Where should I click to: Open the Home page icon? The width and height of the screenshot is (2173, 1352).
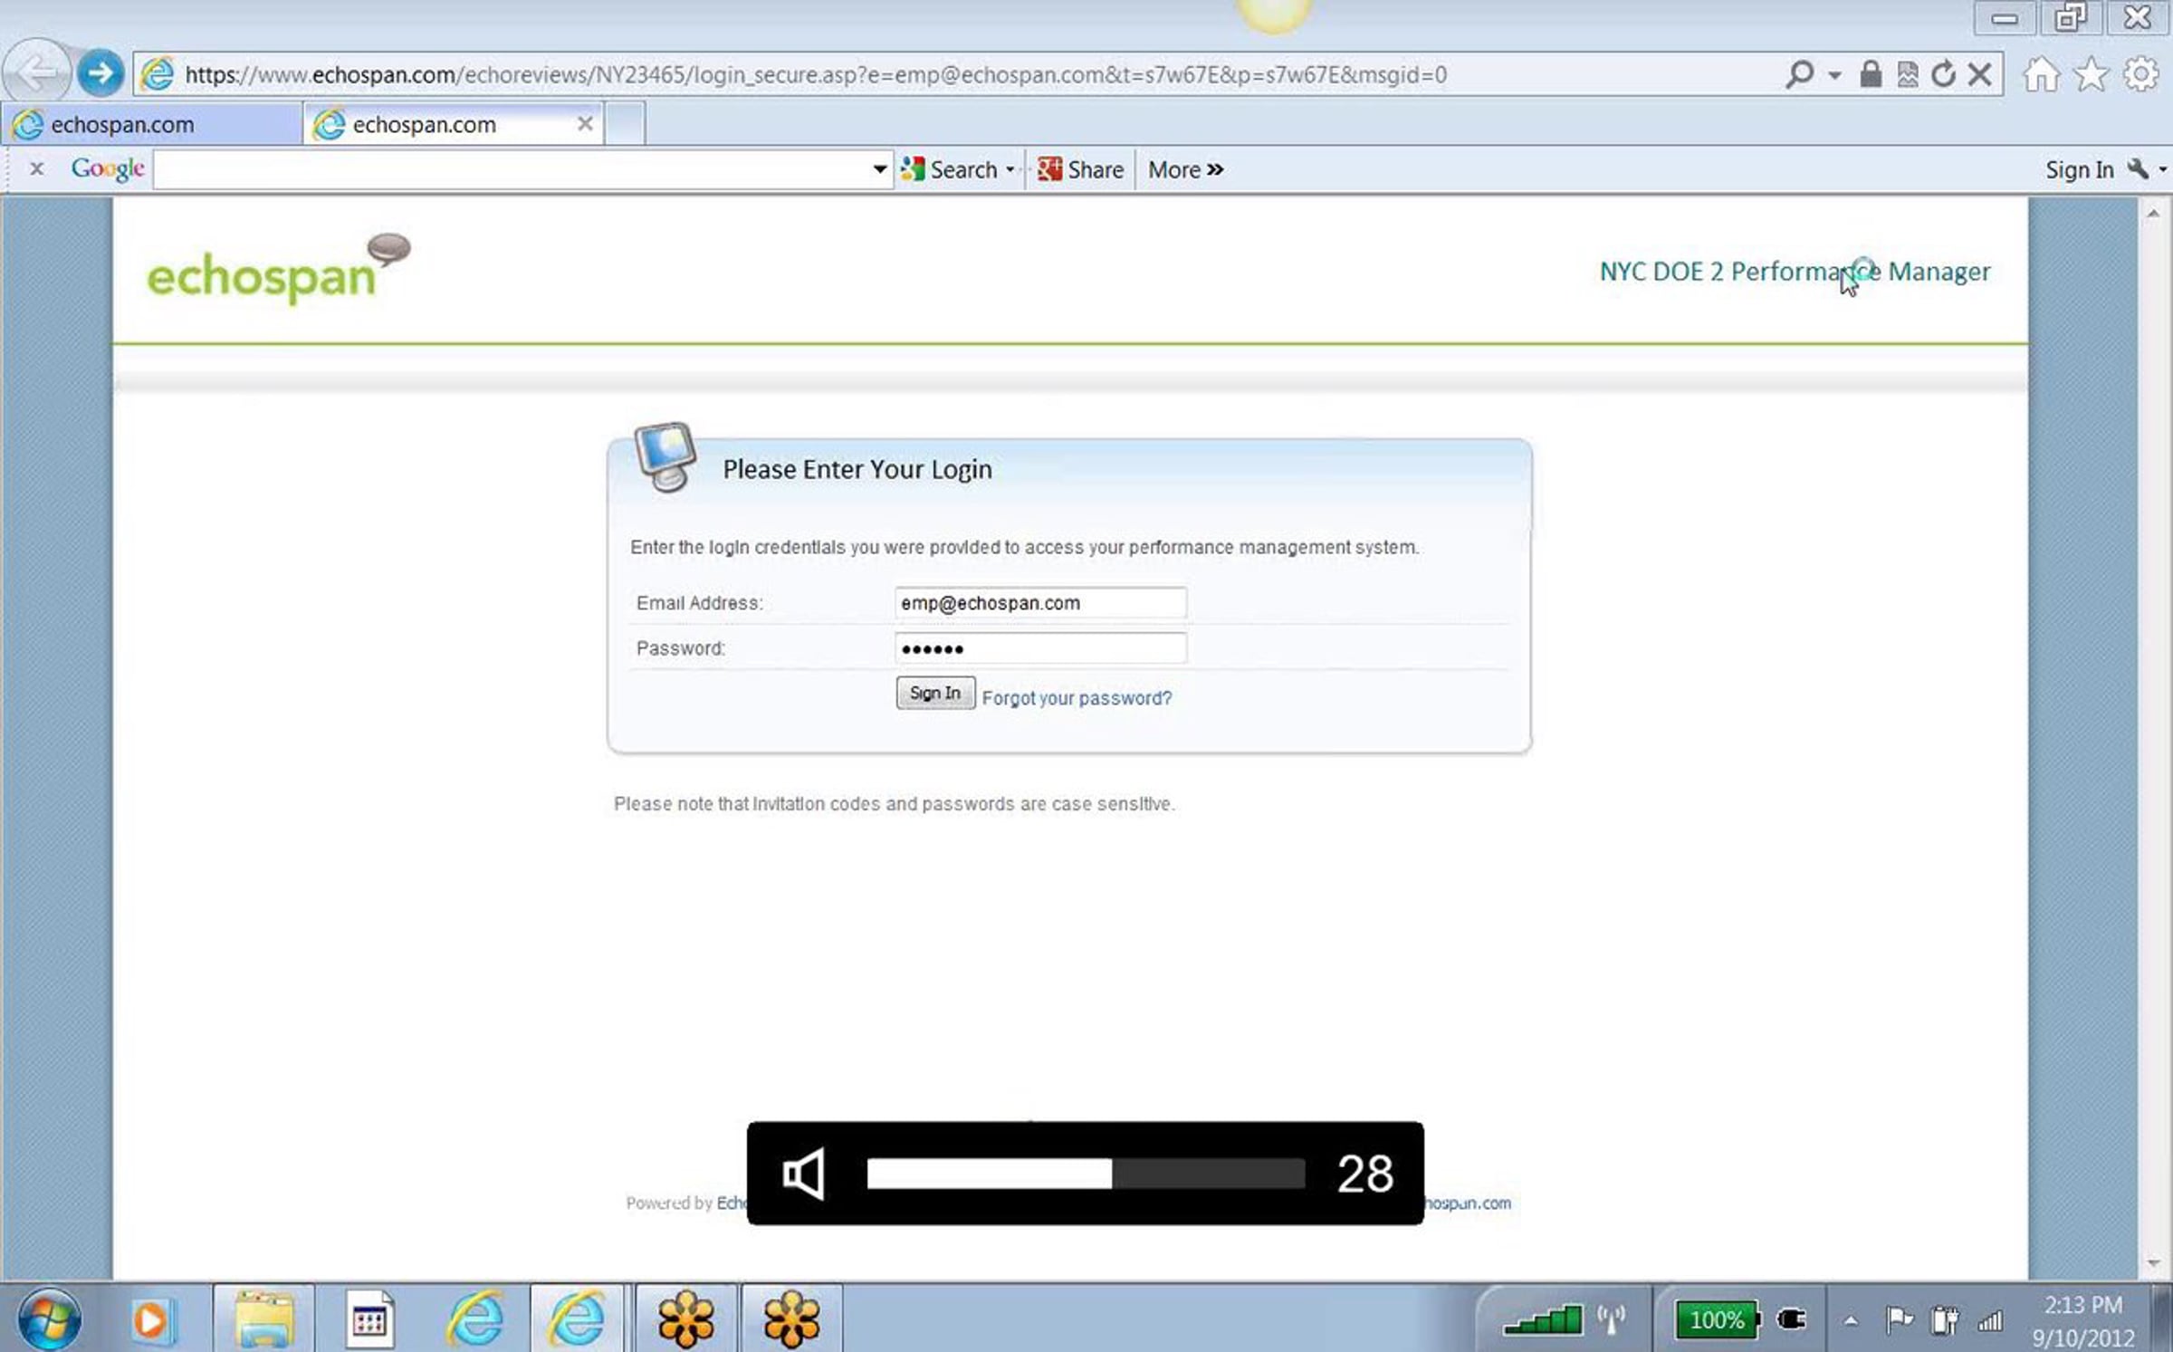coord(2041,74)
